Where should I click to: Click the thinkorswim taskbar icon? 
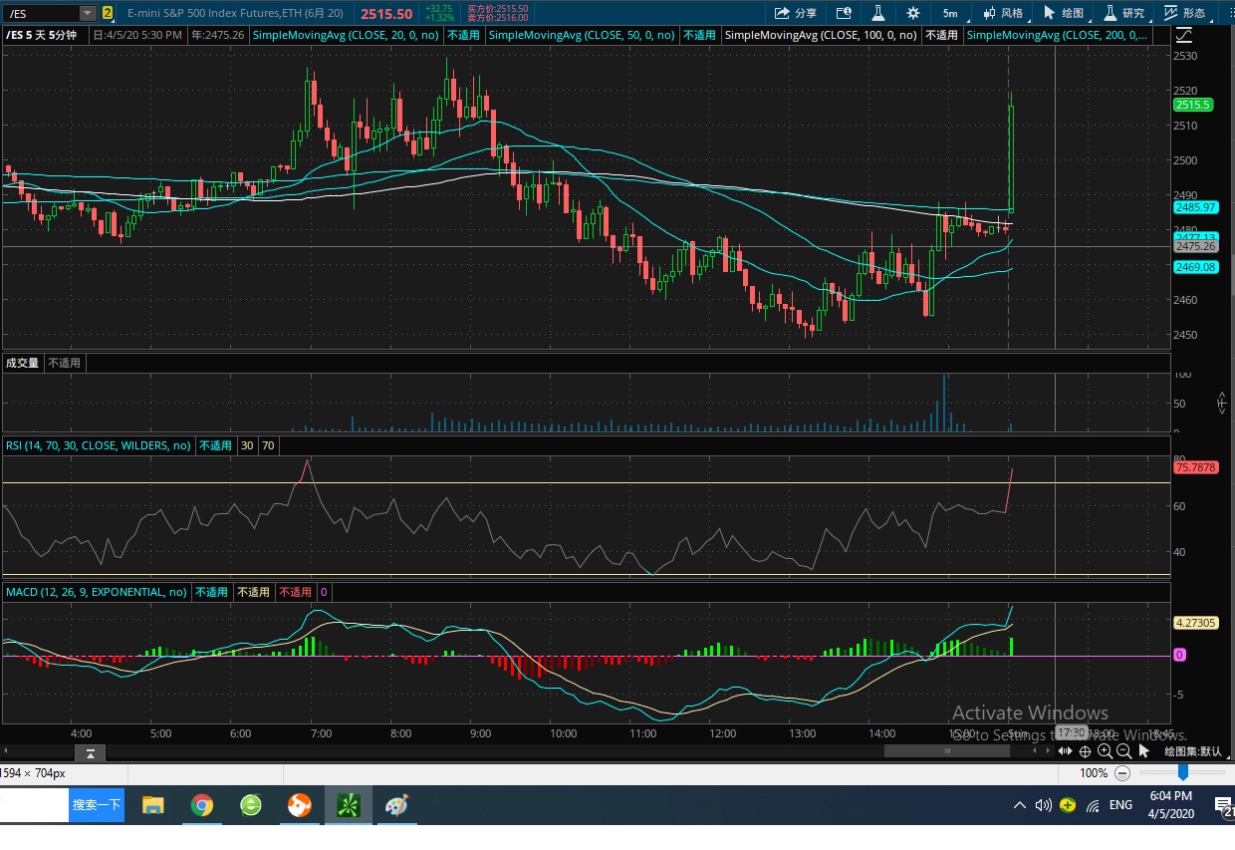click(348, 805)
